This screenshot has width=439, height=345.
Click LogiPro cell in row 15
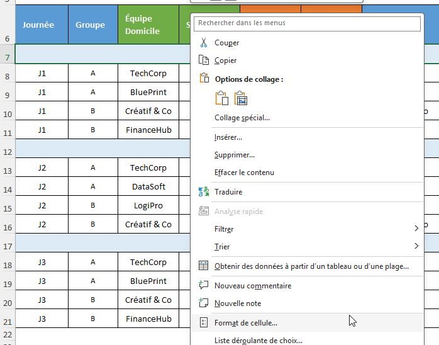click(148, 205)
